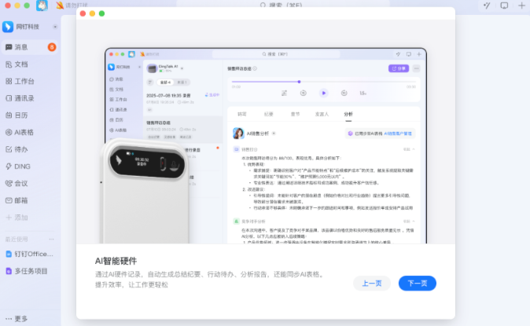
Task: Open options dots beside 最近使用
Action: (x=51, y=239)
